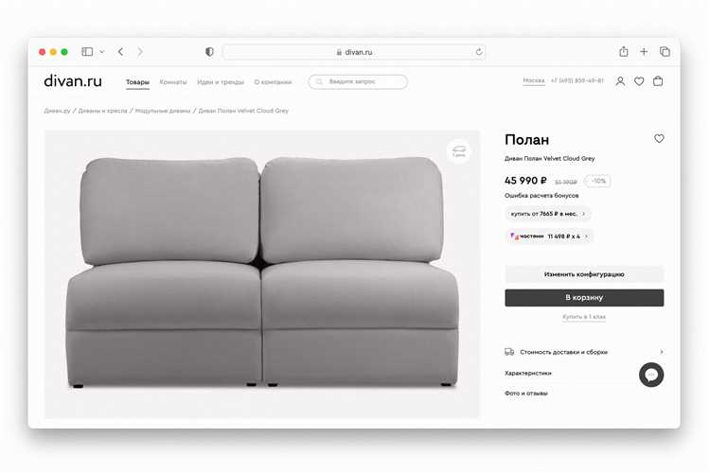Open the chat support bubble

tap(651, 375)
